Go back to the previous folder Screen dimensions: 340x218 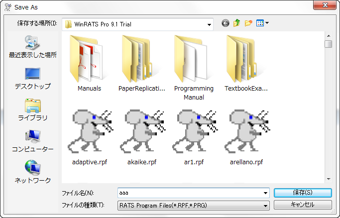click(226, 23)
